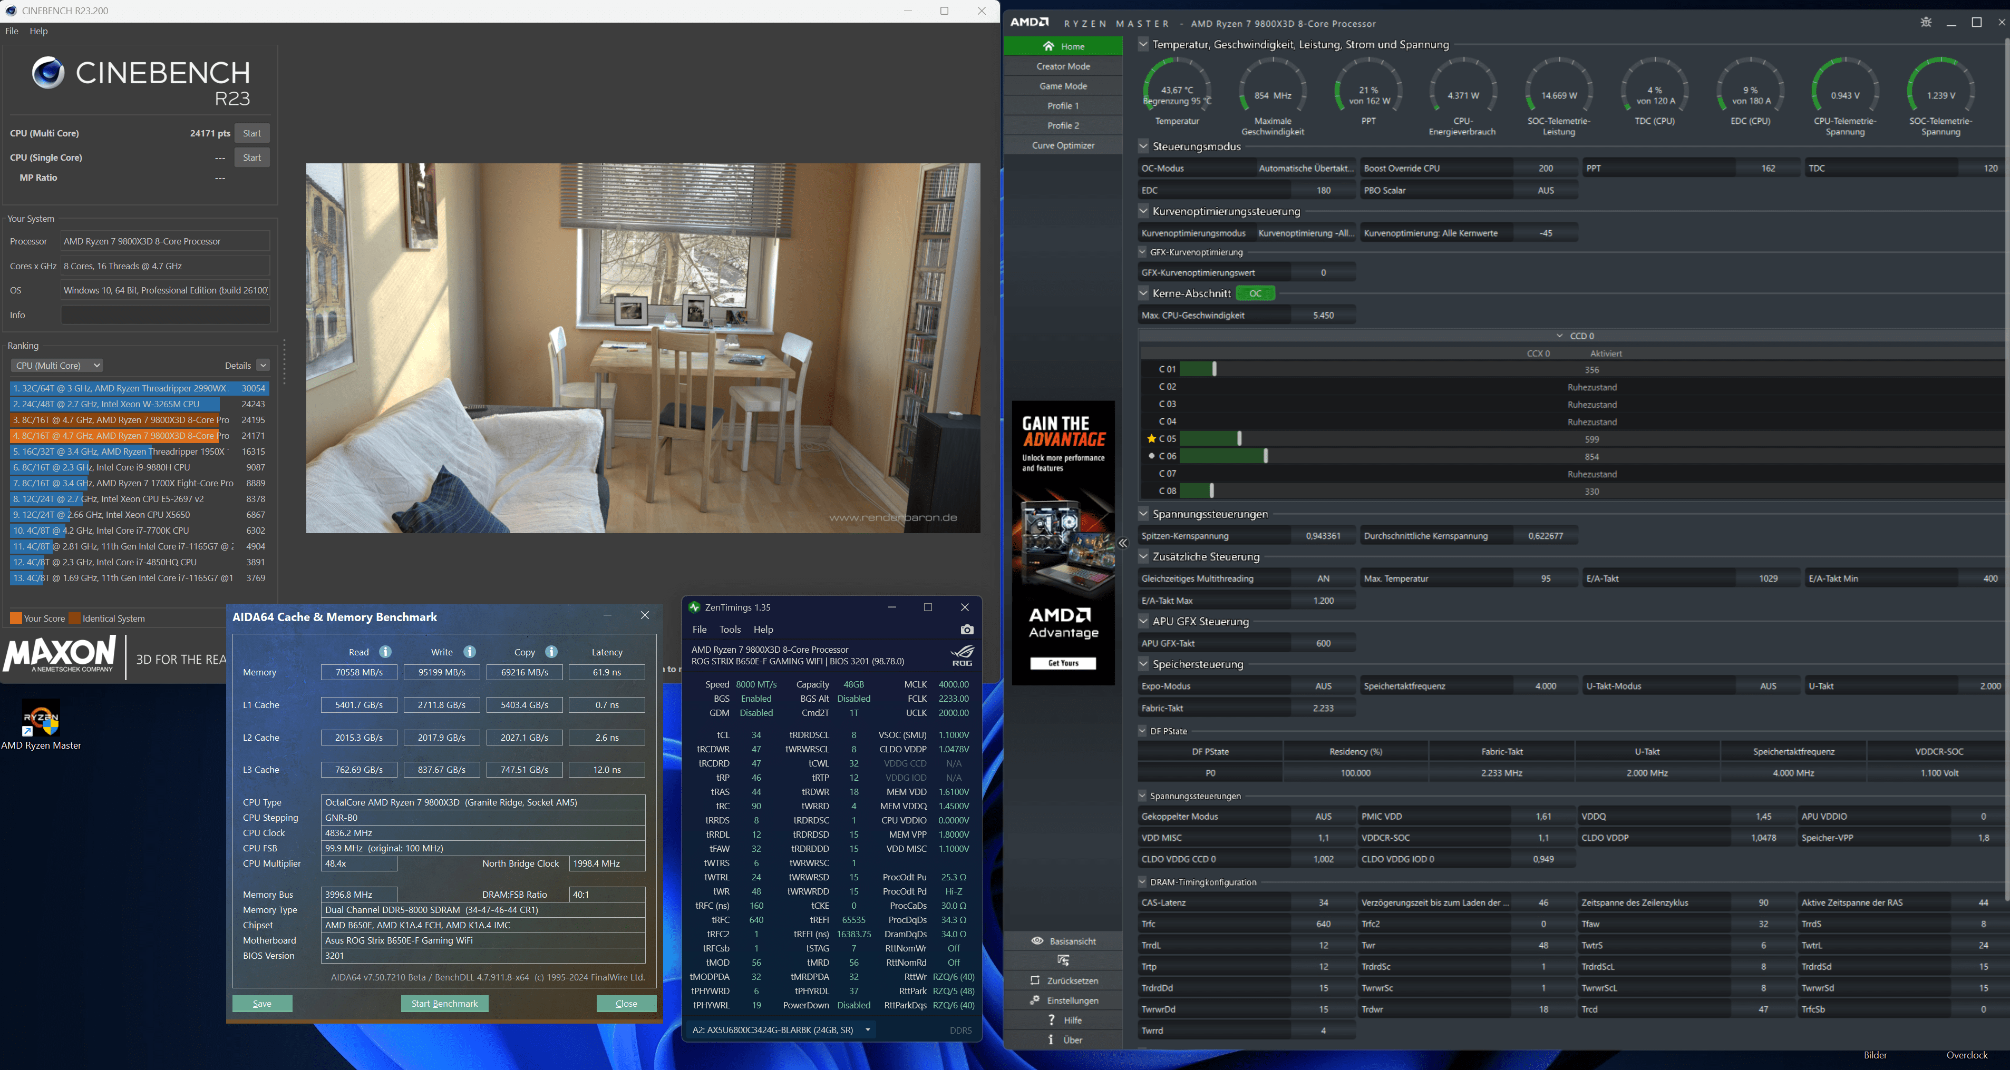Click the import/export profile icon below Basisansicht
2010x1070 pixels.
coord(1063,960)
